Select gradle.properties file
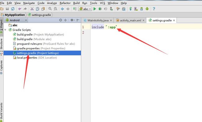 39,48
